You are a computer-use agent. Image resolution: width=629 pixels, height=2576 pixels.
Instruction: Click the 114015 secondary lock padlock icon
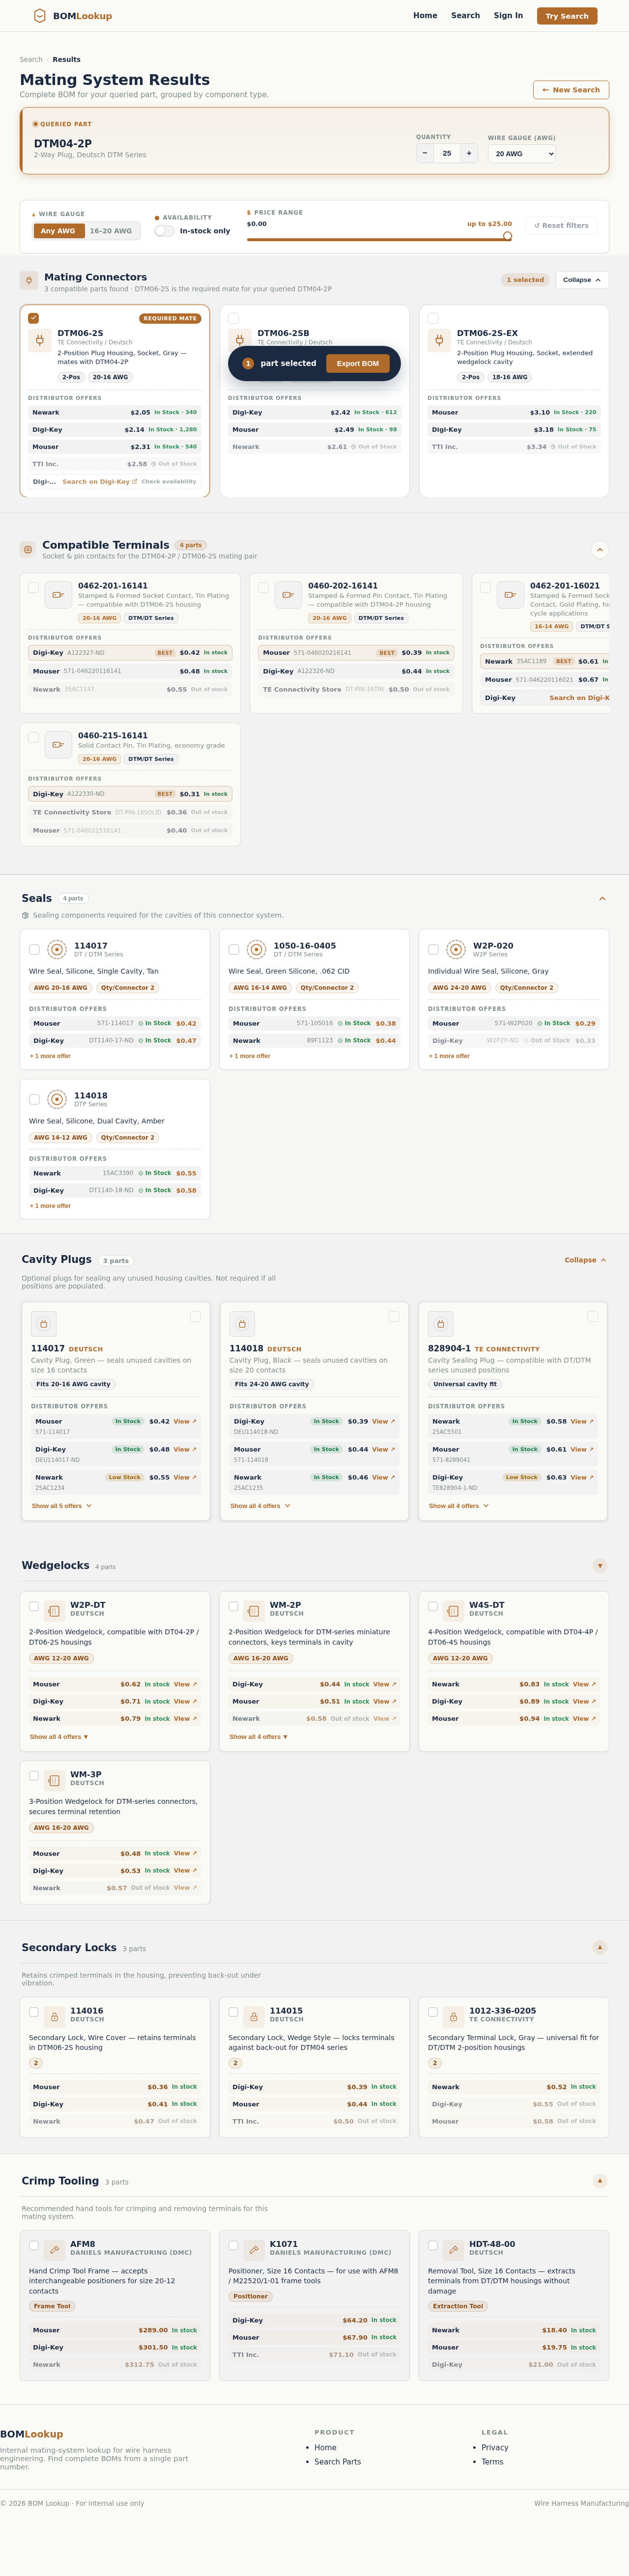tap(254, 2016)
